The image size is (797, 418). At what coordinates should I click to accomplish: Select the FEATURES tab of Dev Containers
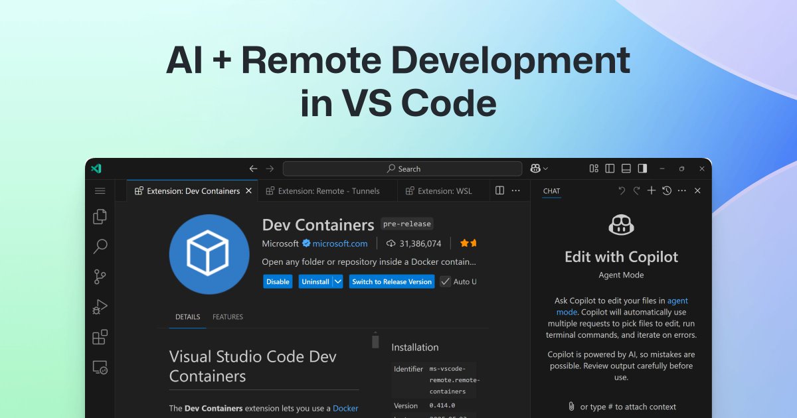[x=228, y=316]
